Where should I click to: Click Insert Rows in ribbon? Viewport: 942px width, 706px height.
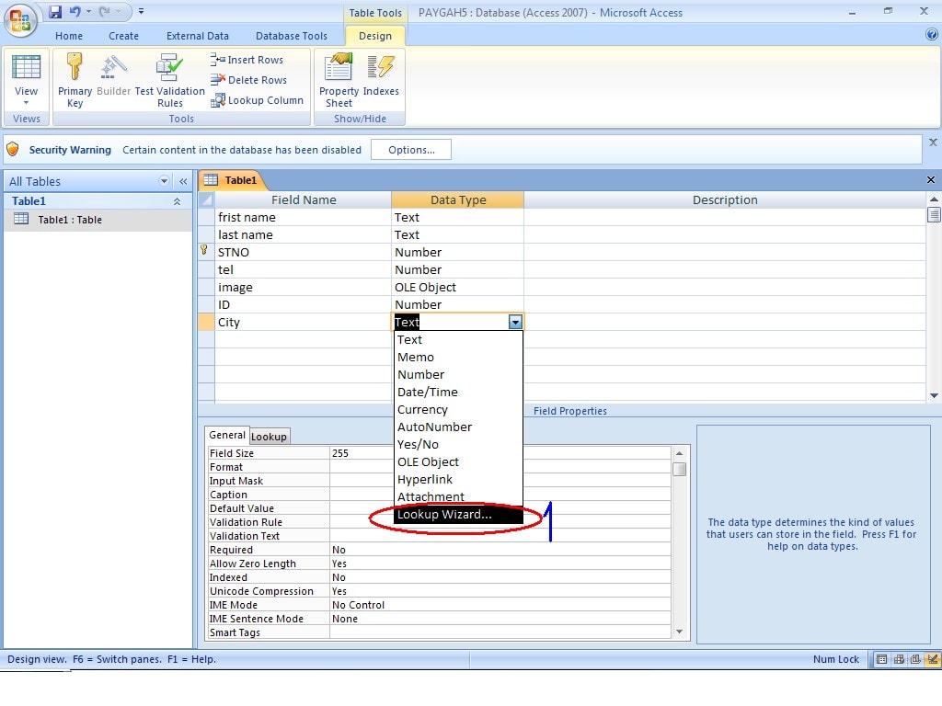click(x=247, y=60)
